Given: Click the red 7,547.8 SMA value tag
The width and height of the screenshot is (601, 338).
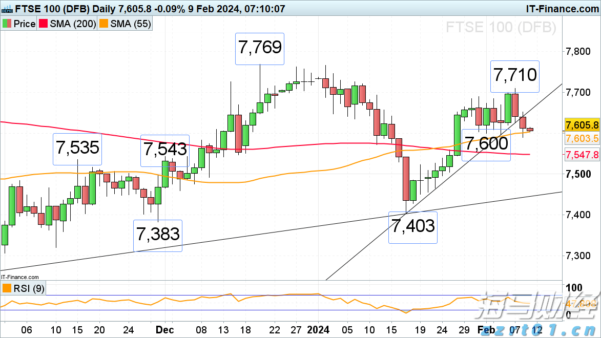Looking at the screenshot, I should [x=582, y=154].
